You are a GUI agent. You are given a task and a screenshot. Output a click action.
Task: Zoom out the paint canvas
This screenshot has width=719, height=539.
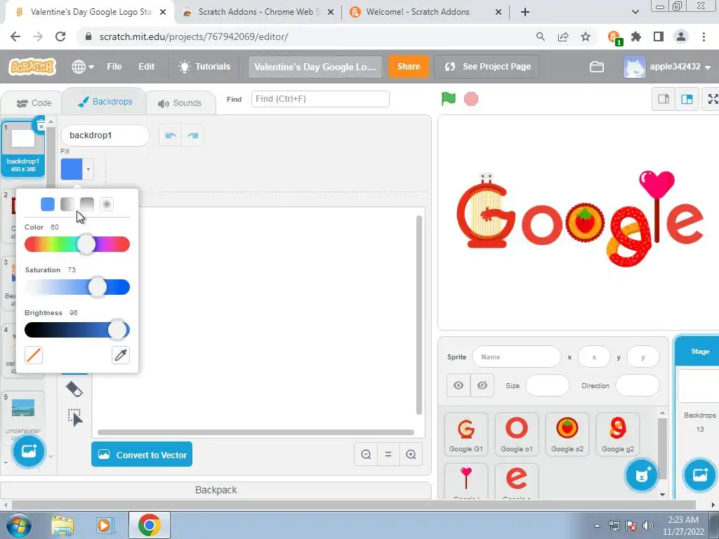pos(366,454)
